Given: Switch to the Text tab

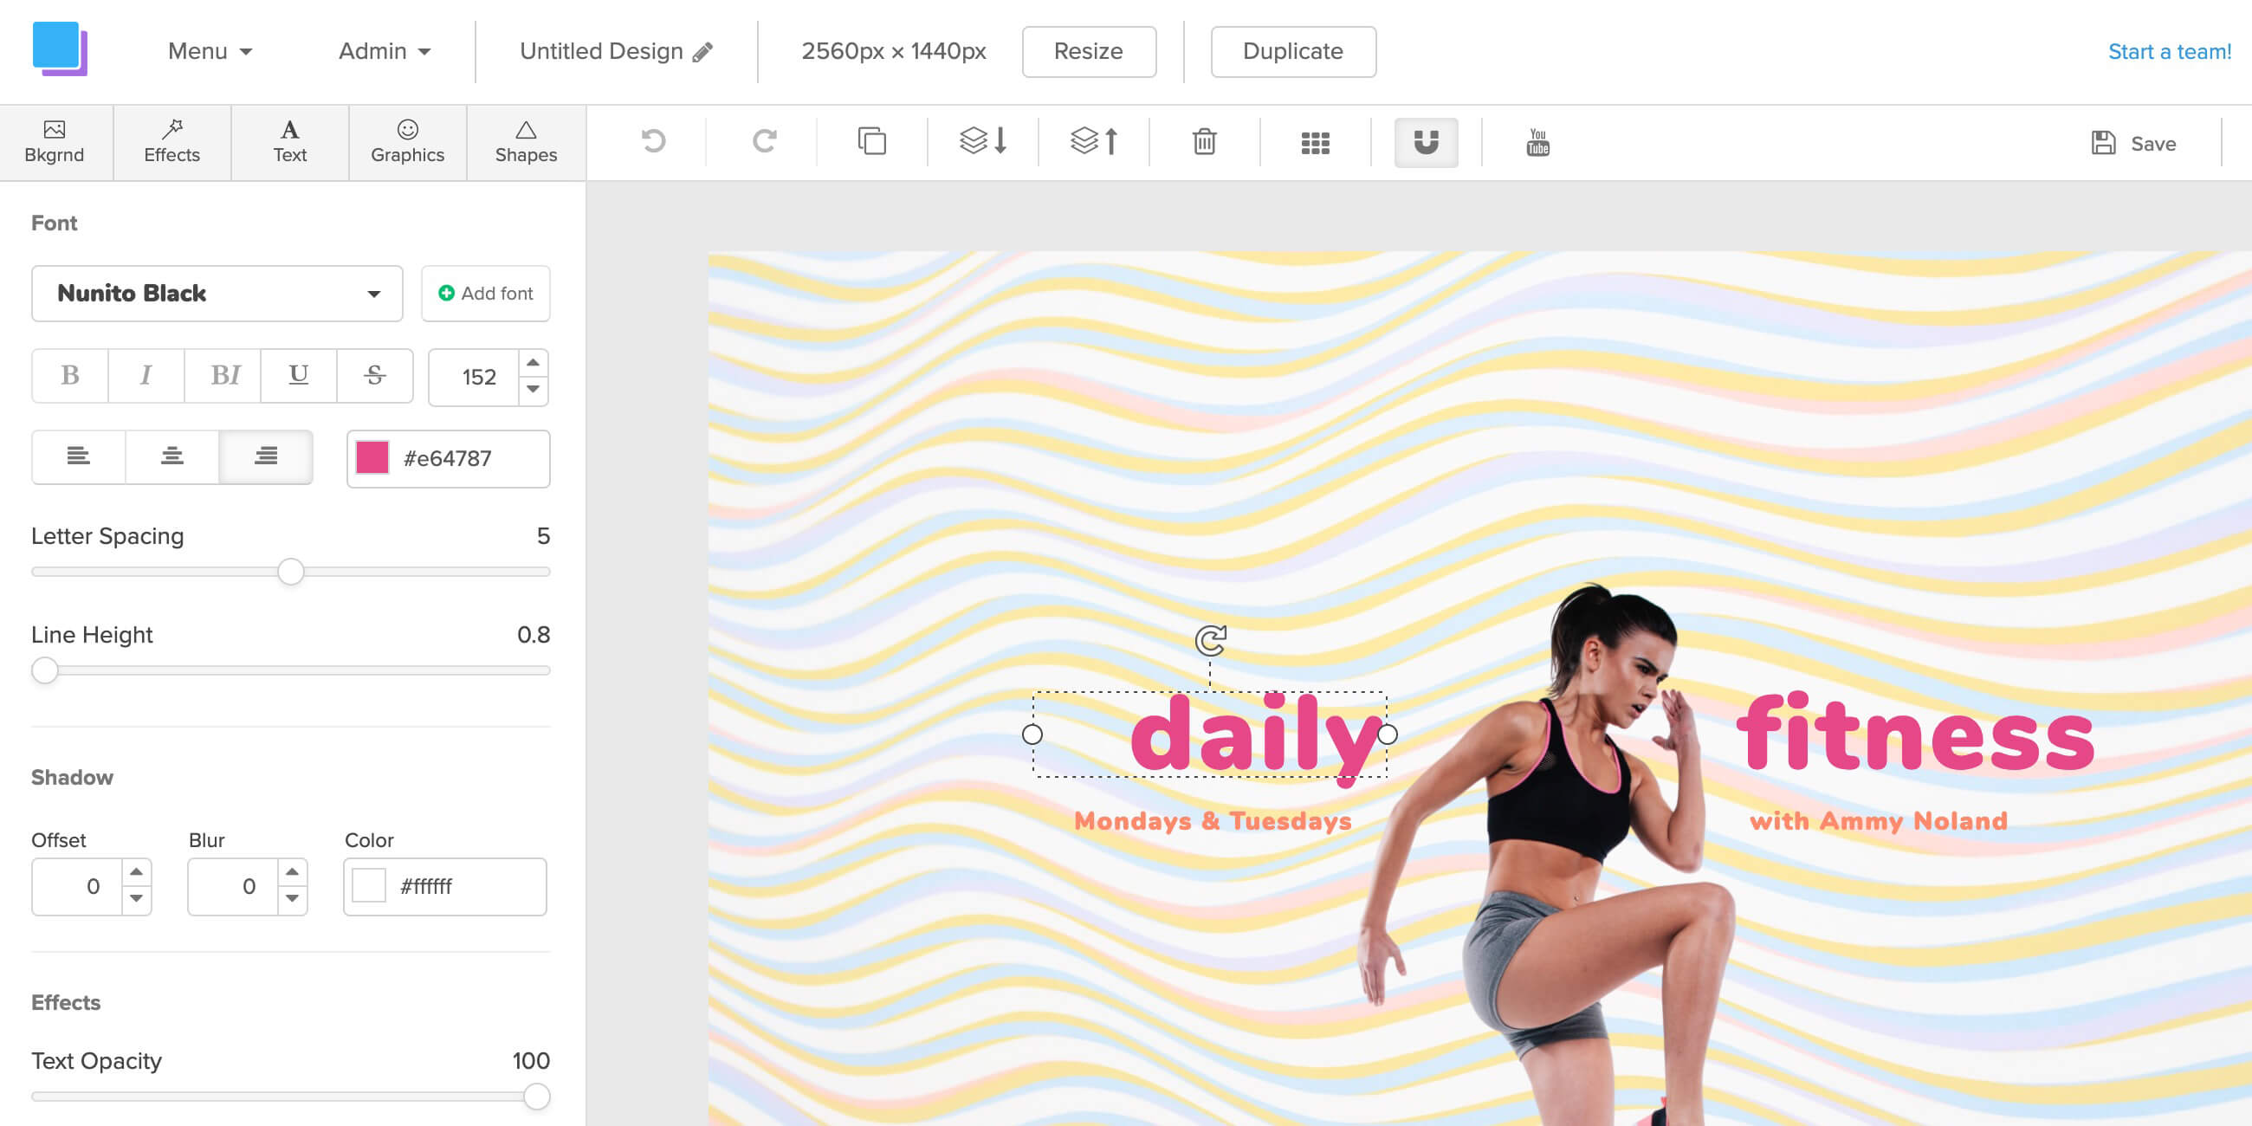Looking at the screenshot, I should coord(289,143).
